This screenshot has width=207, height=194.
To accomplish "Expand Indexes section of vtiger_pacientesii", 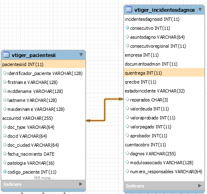I will pyautogui.click(x=81, y=184).
